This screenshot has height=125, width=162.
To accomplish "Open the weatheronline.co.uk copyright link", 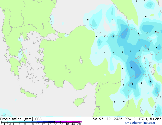I will pos(141,123).
